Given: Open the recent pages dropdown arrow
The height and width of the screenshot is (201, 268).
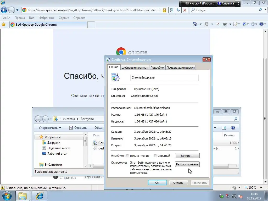Looking at the screenshot, I should click(17, 10).
